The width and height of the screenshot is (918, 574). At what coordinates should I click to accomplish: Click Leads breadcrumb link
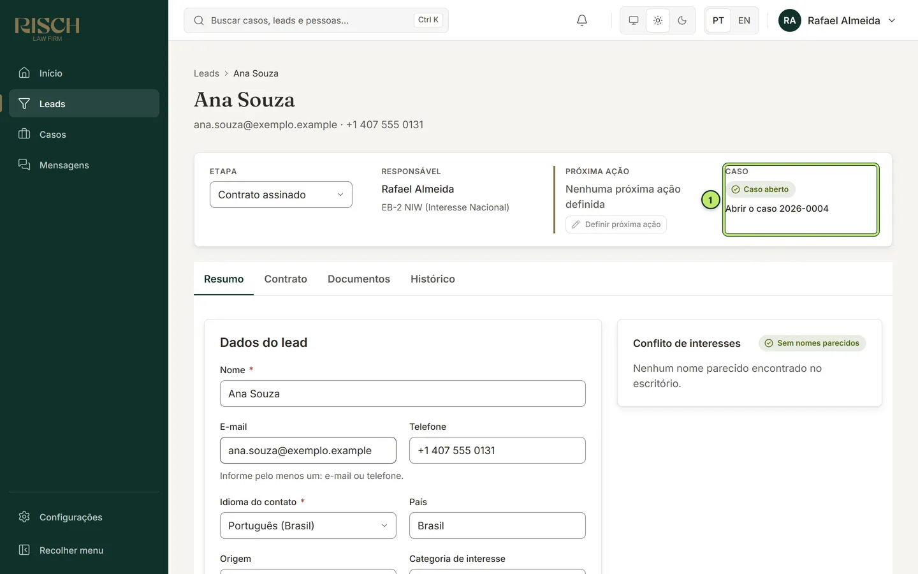[x=207, y=73]
